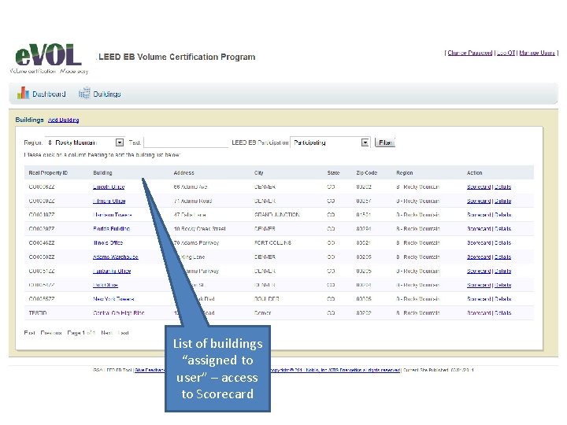Open Details for Adams Warehouse row
The height and width of the screenshot is (425, 567).
pyautogui.click(x=502, y=257)
